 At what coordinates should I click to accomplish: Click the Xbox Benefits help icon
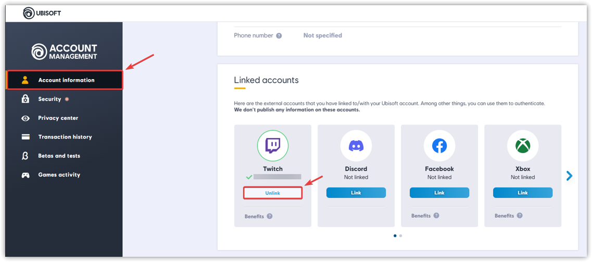point(520,216)
